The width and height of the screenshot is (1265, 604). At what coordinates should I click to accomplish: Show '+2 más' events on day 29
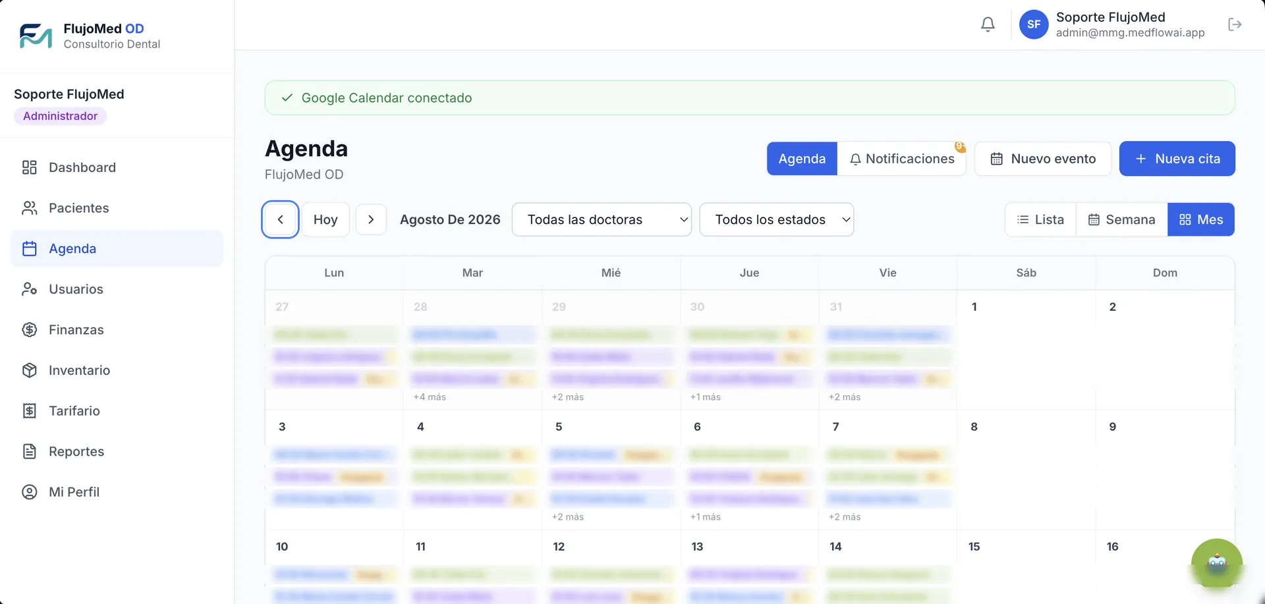568,397
